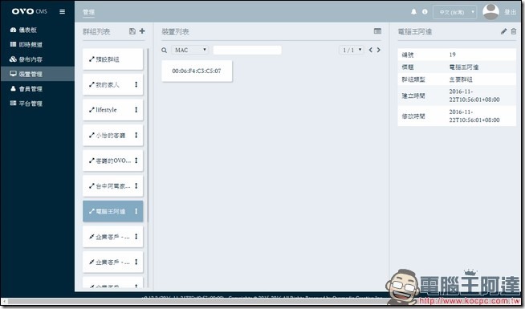Screen dimensions: 525x309
Task: Go to previous page of devices
Action: coord(371,50)
